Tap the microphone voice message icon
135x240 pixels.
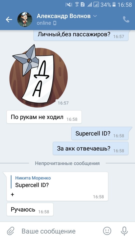click(x=124, y=231)
